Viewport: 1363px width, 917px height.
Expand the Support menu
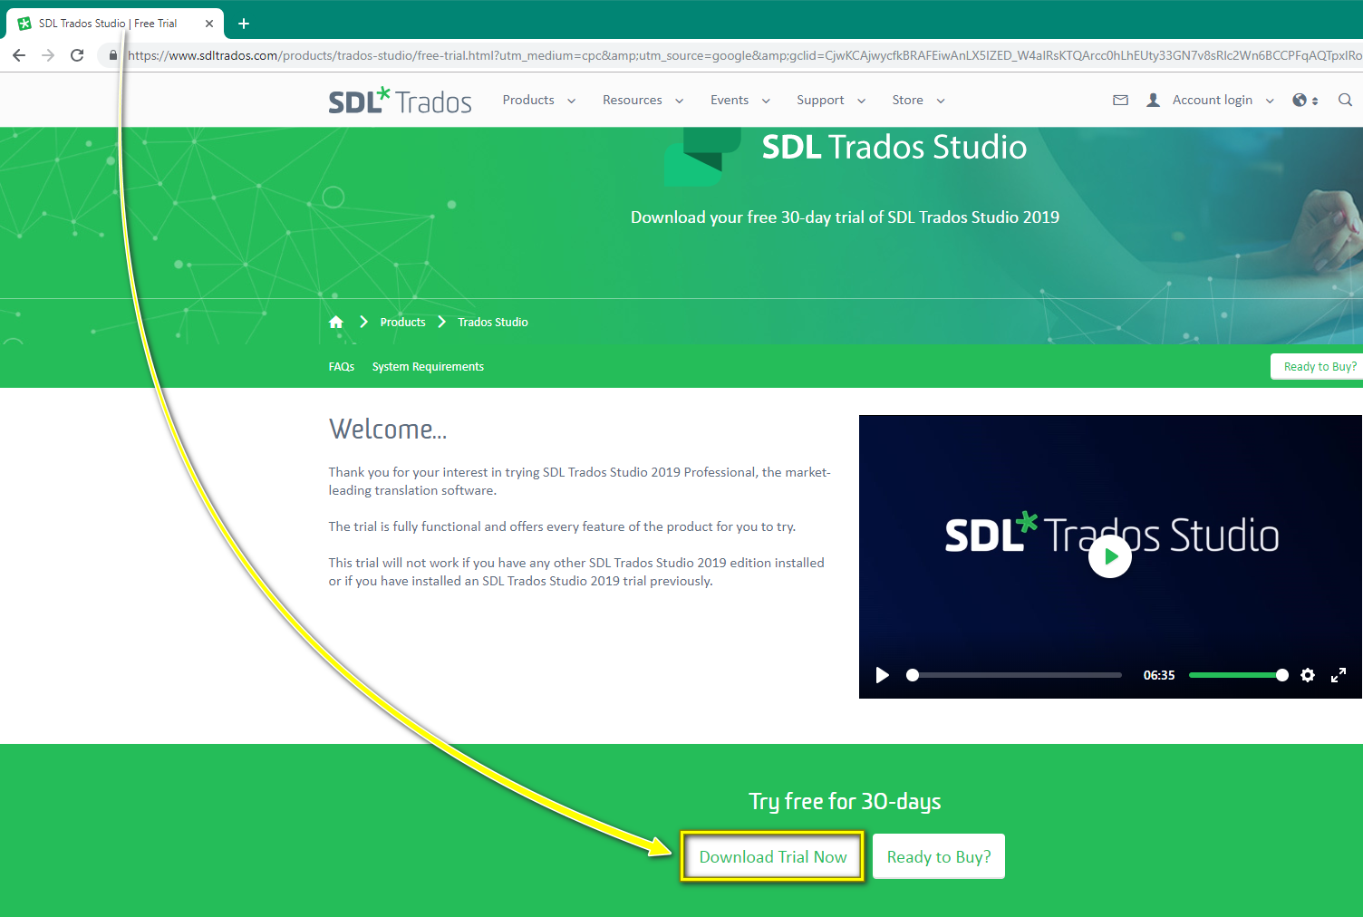tap(831, 101)
